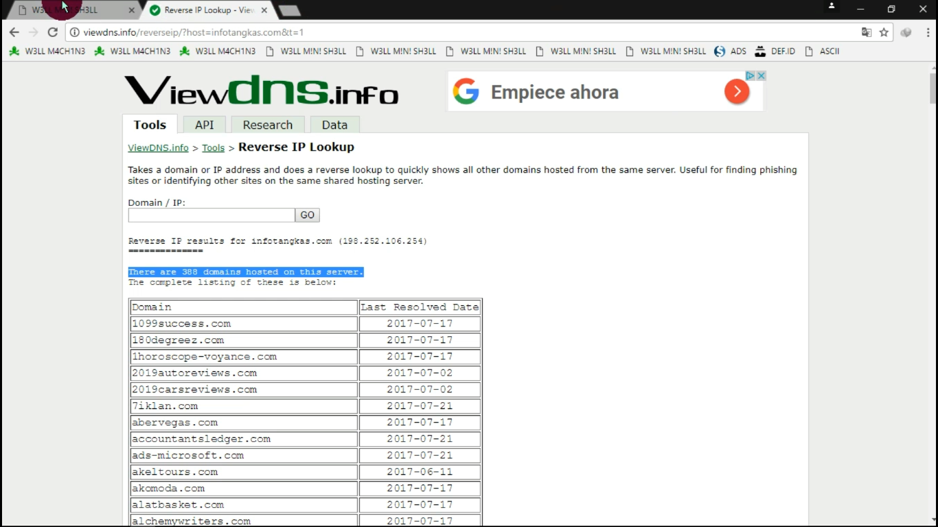The width and height of the screenshot is (938, 527).
Task: Click the browser profile avatar icon
Action: click(831, 7)
